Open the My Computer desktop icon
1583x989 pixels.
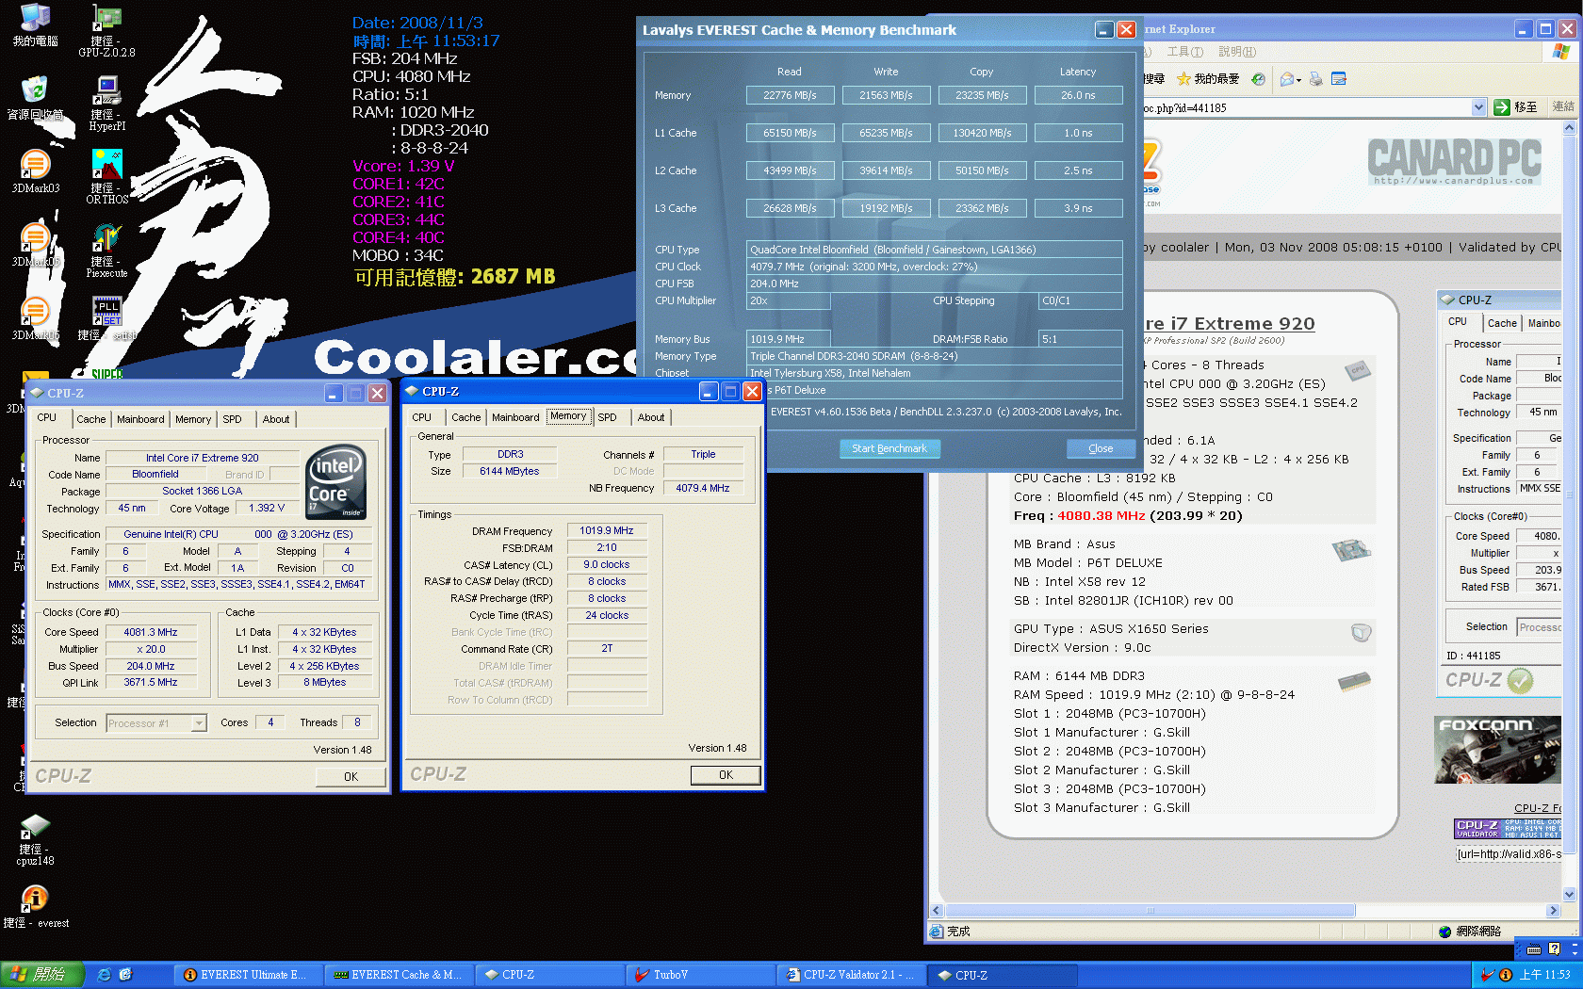[x=35, y=25]
